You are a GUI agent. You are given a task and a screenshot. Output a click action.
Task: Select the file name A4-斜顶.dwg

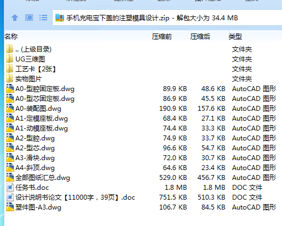[35, 168]
